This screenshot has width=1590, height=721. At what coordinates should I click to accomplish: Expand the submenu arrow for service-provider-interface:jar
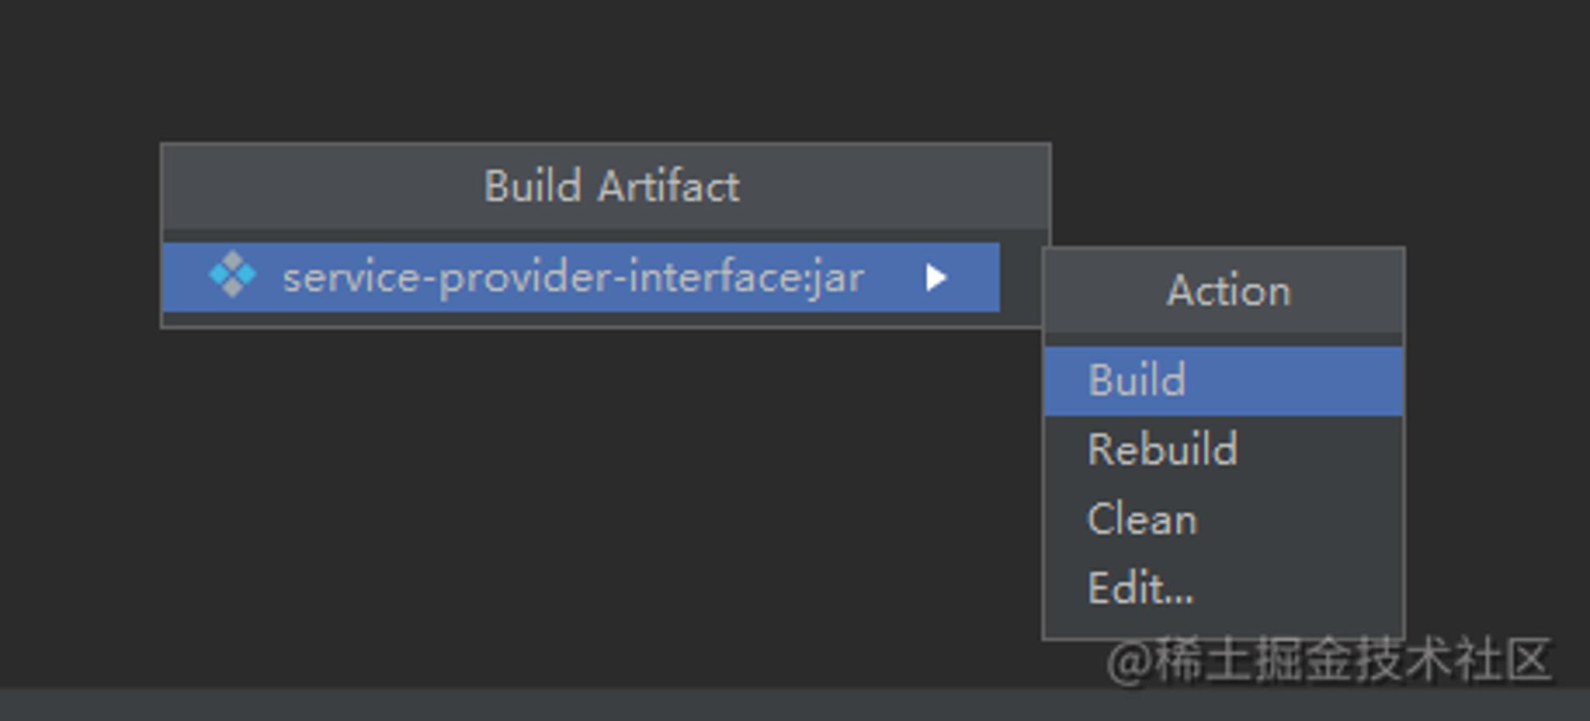(x=936, y=277)
